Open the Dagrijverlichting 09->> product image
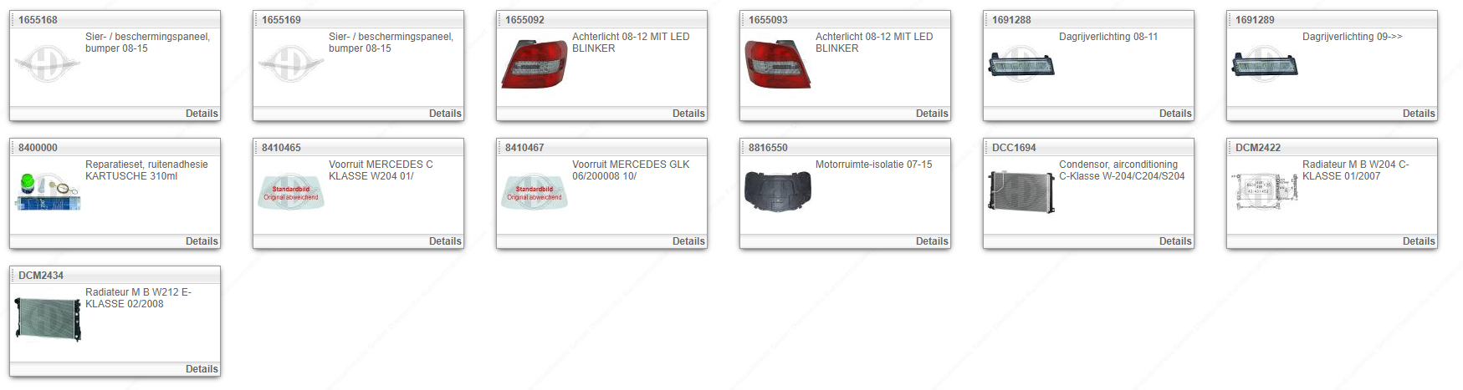Image resolution: width=1463 pixels, height=390 pixels. click(x=1265, y=64)
